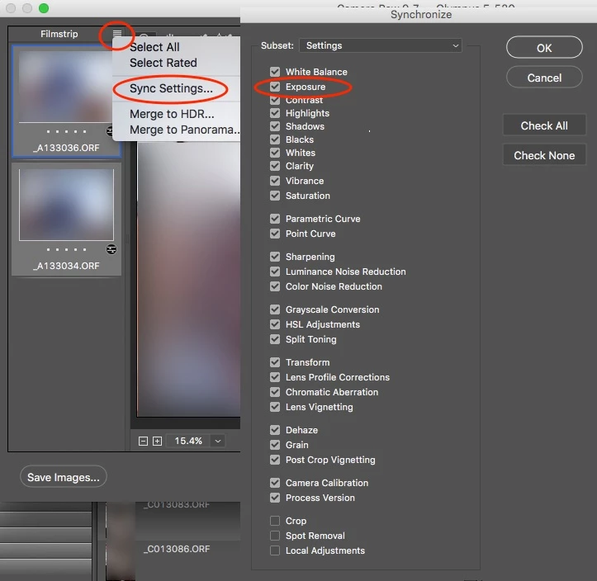
Task: Click the star rating dots under _A133034.ORF
Action: 66,250
